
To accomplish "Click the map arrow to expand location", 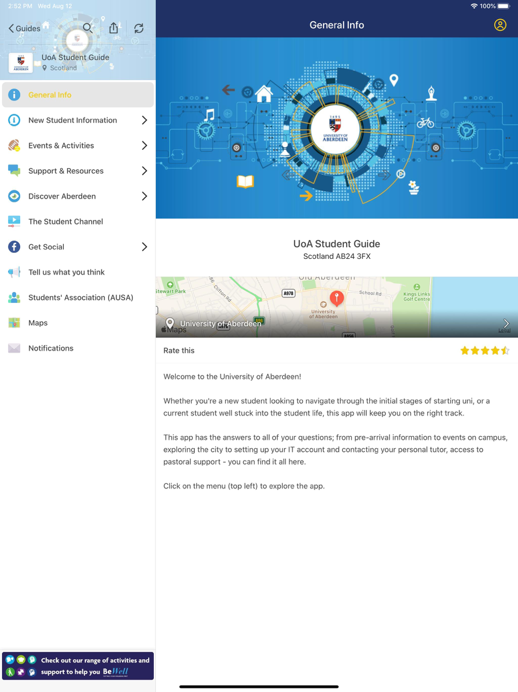I will coord(506,323).
